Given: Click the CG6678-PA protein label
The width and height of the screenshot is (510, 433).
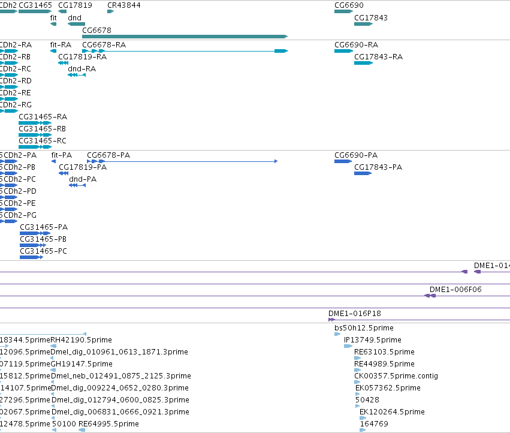Looking at the screenshot, I should tap(108, 155).
